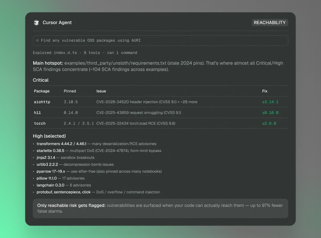Click 'Explored index.d.ts · 9 tools' status line
The height and width of the screenshot is (238, 321).
(x=85, y=53)
